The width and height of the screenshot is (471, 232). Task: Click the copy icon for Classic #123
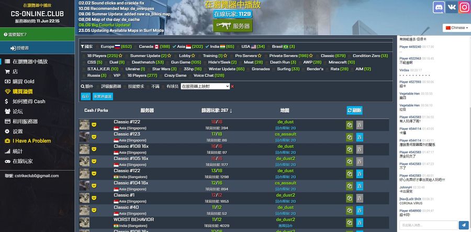click(350, 137)
